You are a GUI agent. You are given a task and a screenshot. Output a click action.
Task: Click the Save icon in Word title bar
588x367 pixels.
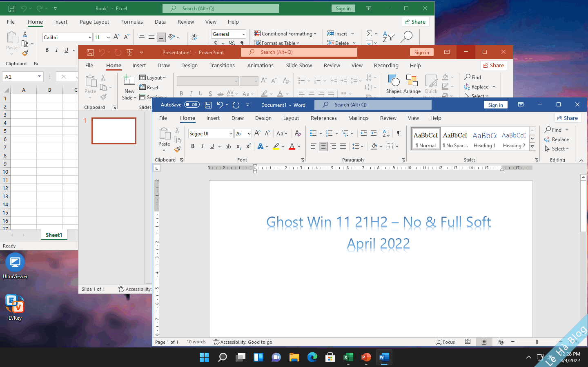coord(208,105)
